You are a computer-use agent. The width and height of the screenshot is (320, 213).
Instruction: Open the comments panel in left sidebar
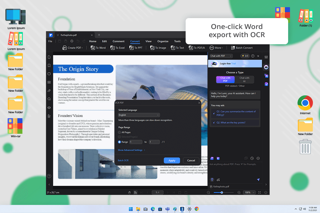(49, 74)
